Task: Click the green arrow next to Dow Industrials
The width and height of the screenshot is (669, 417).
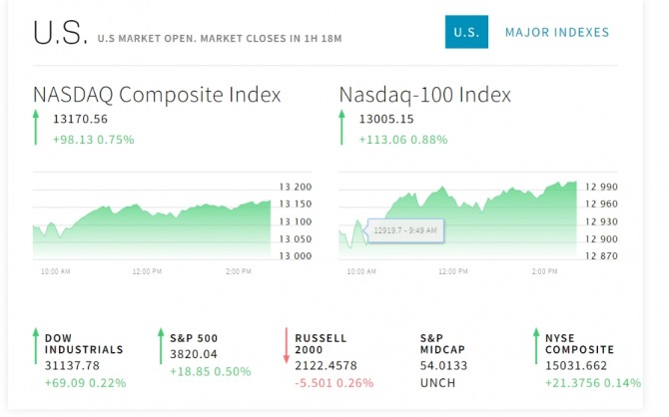Action: pos(36,345)
